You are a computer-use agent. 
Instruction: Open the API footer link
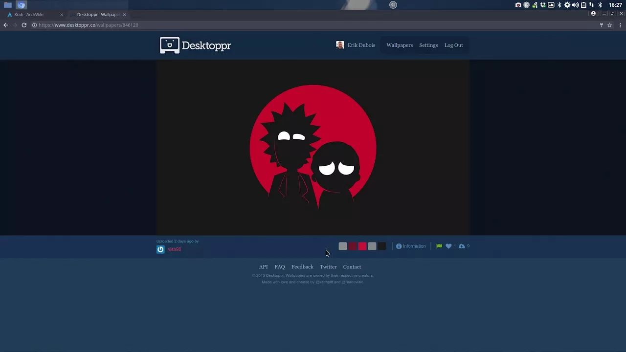[263, 267]
